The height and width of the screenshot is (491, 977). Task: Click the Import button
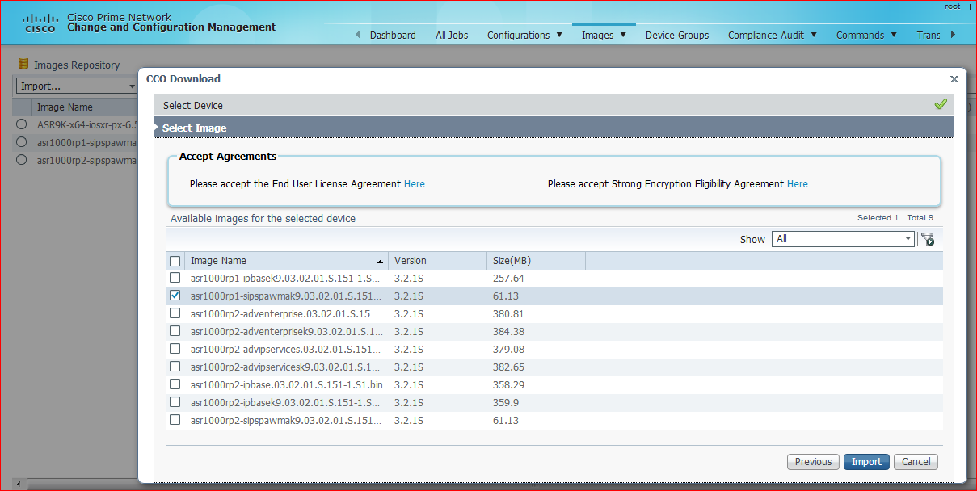tap(866, 462)
